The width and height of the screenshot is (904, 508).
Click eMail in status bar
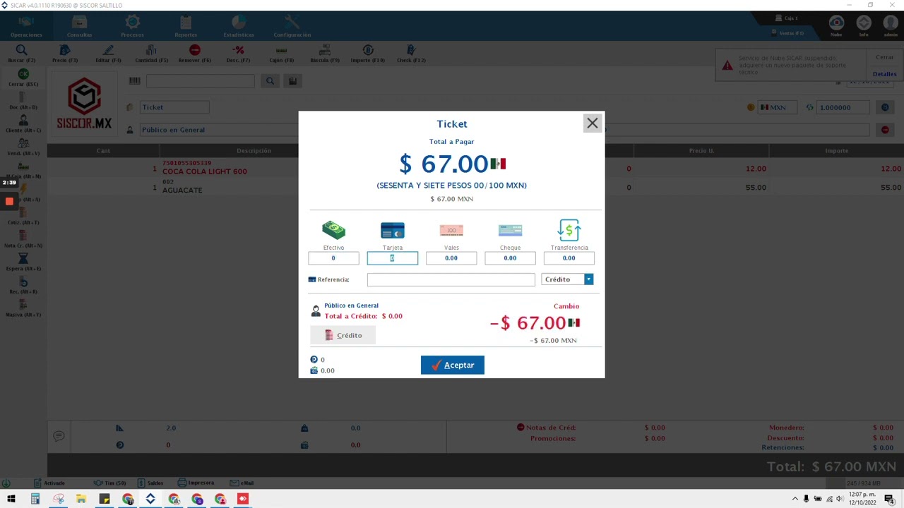(242, 483)
